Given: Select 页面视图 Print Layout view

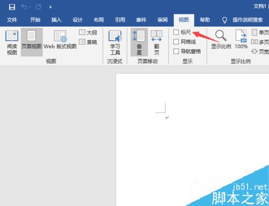Looking at the screenshot, I should 32,42.
